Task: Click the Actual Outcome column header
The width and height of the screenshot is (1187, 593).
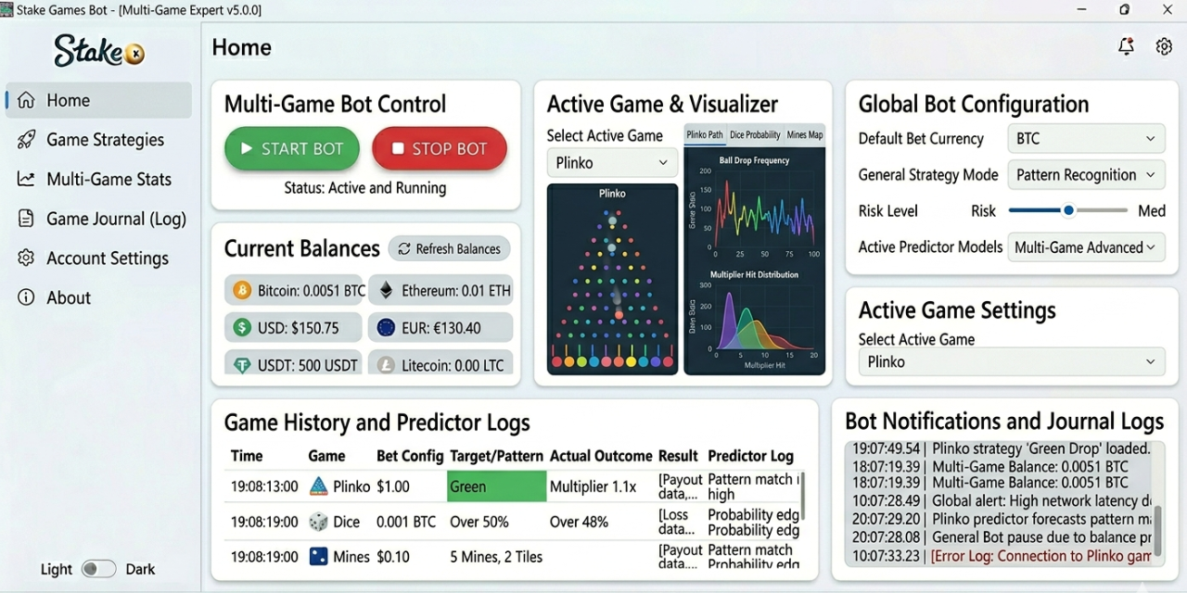Action: point(601,456)
